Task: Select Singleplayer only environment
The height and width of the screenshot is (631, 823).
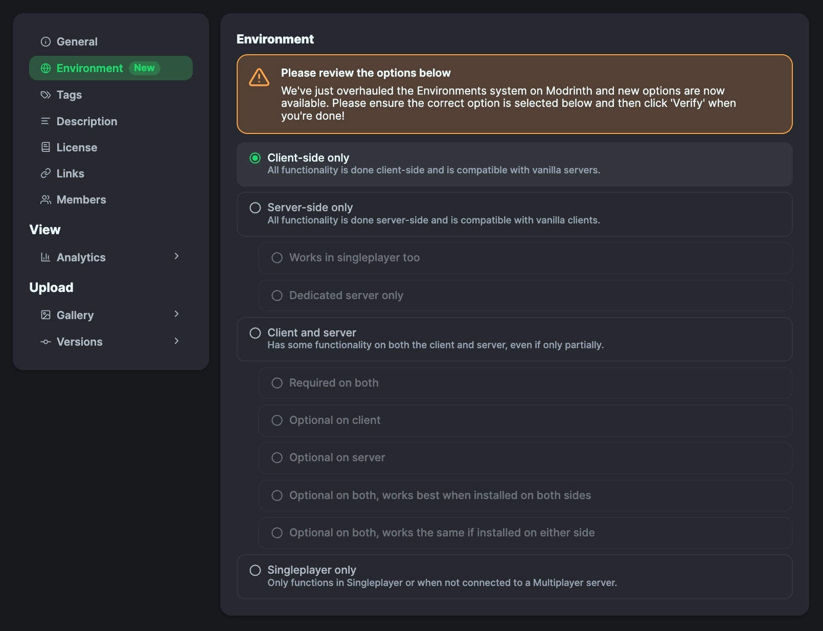Action: (x=256, y=570)
